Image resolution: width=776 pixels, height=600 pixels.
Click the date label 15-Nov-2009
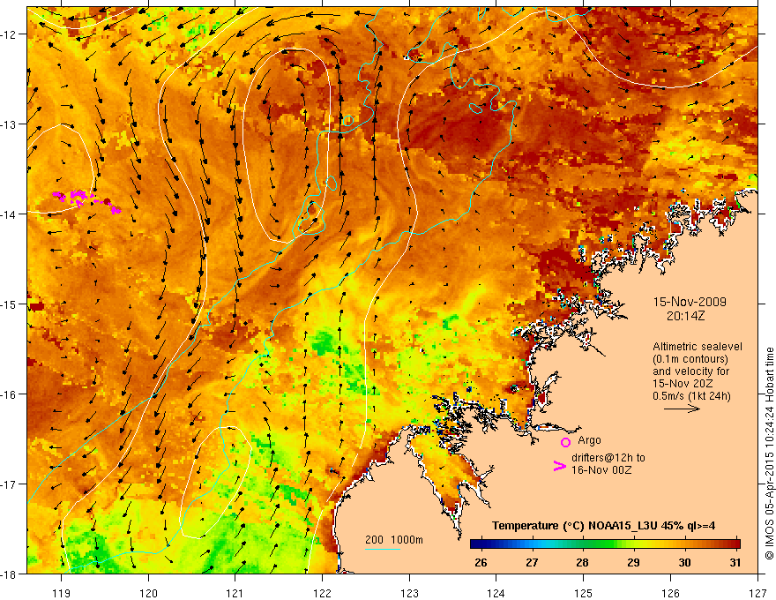point(690,302)
